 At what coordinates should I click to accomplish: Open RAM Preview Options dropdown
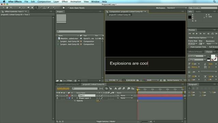pos(201,38)
